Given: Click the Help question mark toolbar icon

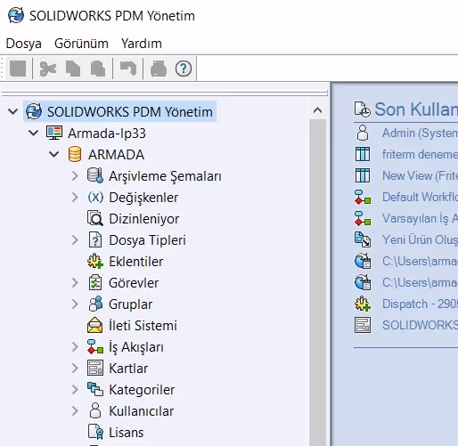Looking at the screenshot, I should [184, 69].
